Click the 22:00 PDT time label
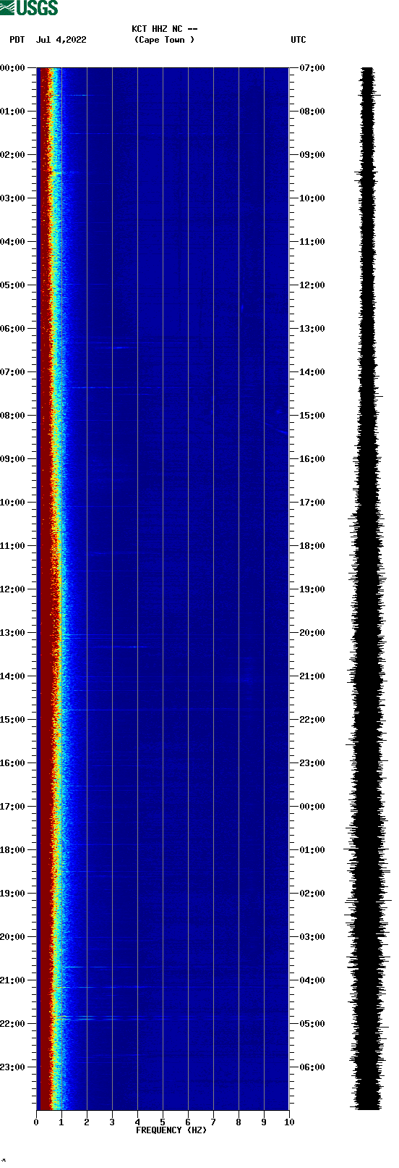Screen dimensions: 399x1168 pos(13,1024)
